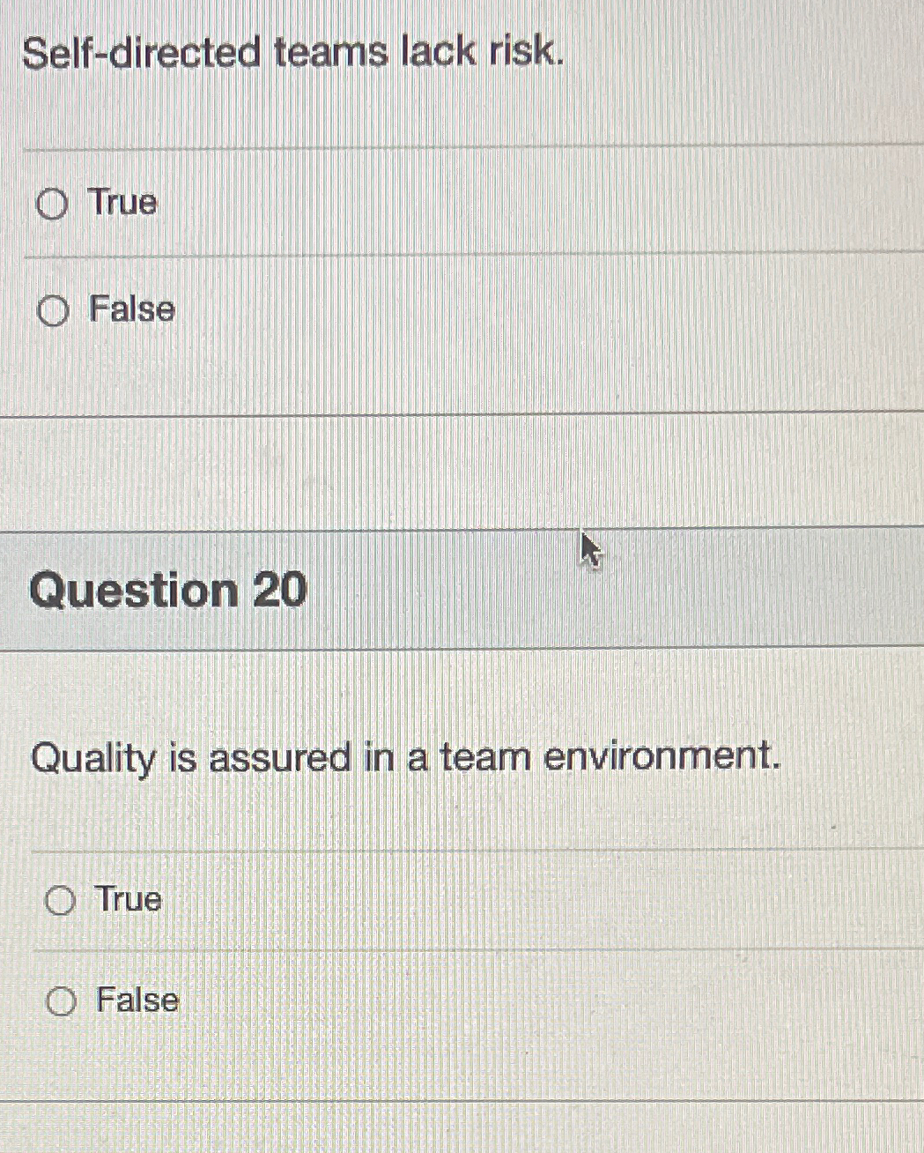This screenshot has height=1153, width=924.
Task: Select False for self-directed teams question
Action: pyautogui.click(x=55, y=310)
